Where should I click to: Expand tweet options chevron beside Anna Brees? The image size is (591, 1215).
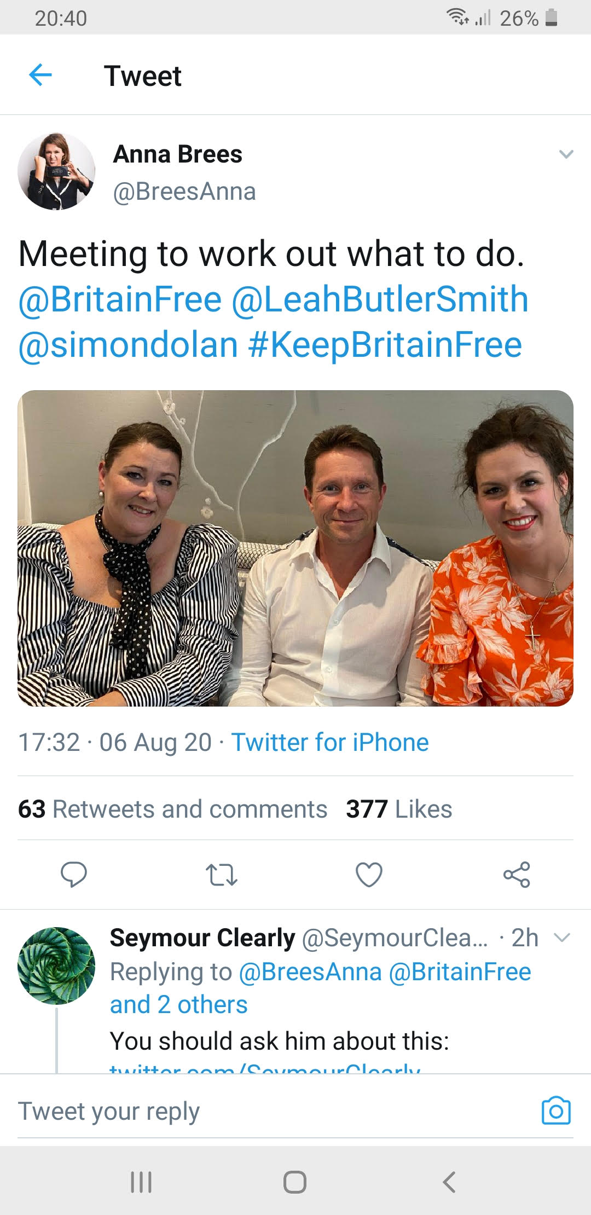[x=566, y=154]
